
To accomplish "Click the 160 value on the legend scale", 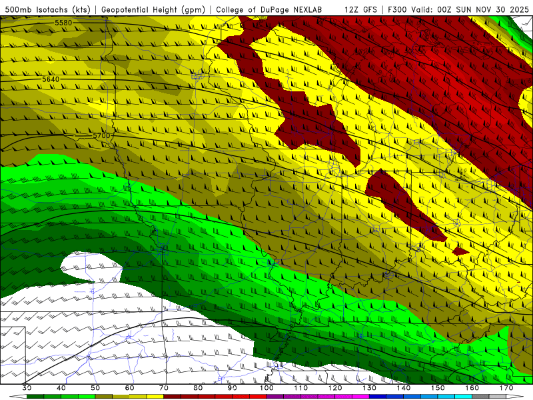I will pos(472,388).
